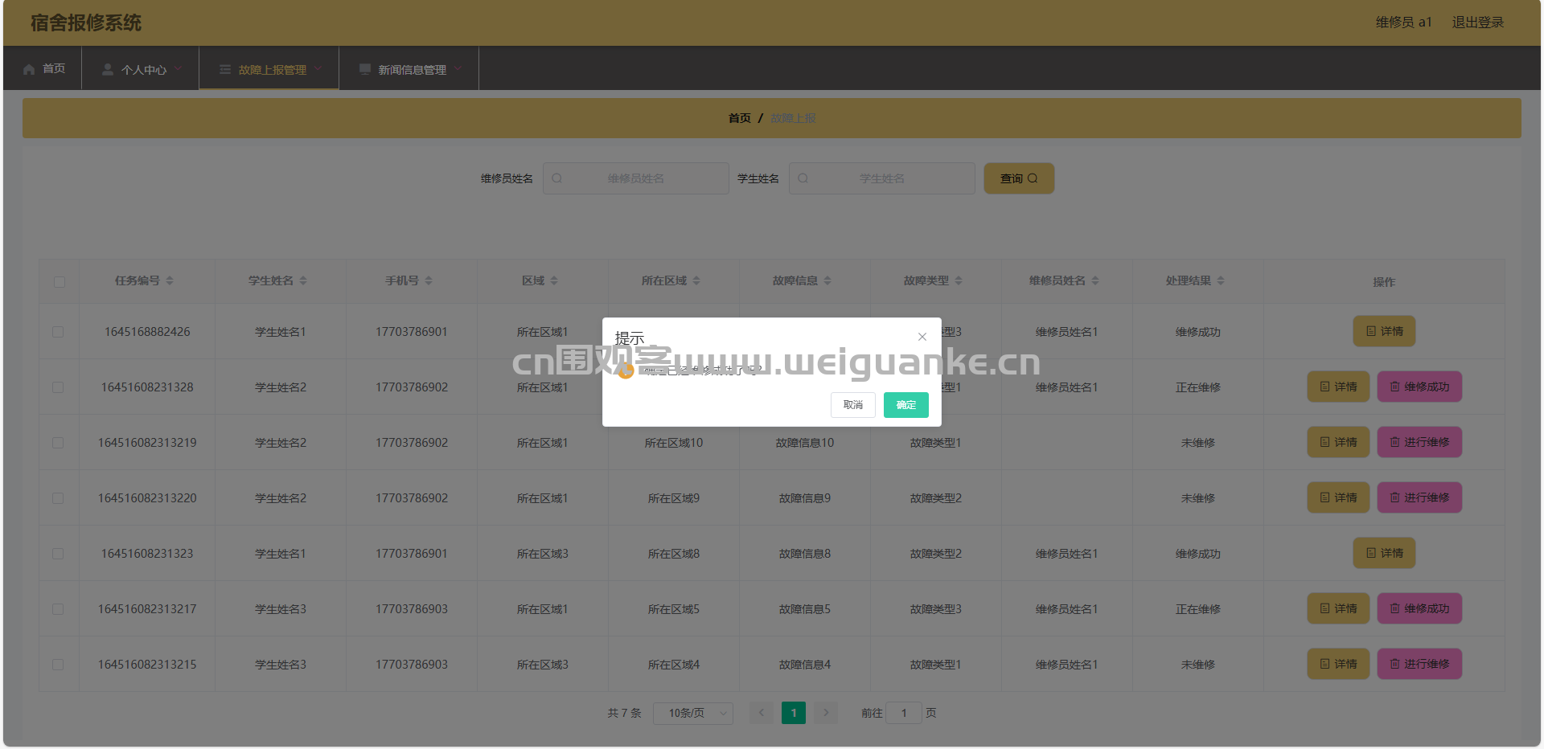Cancel the prompt using the 取消 button
Image resolution: width=1544 pixels, height=749 pixels.
[x=852, y=405]
